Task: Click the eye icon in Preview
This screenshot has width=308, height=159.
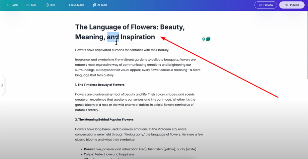Action: pyautogui.click(x=260, y=5)
